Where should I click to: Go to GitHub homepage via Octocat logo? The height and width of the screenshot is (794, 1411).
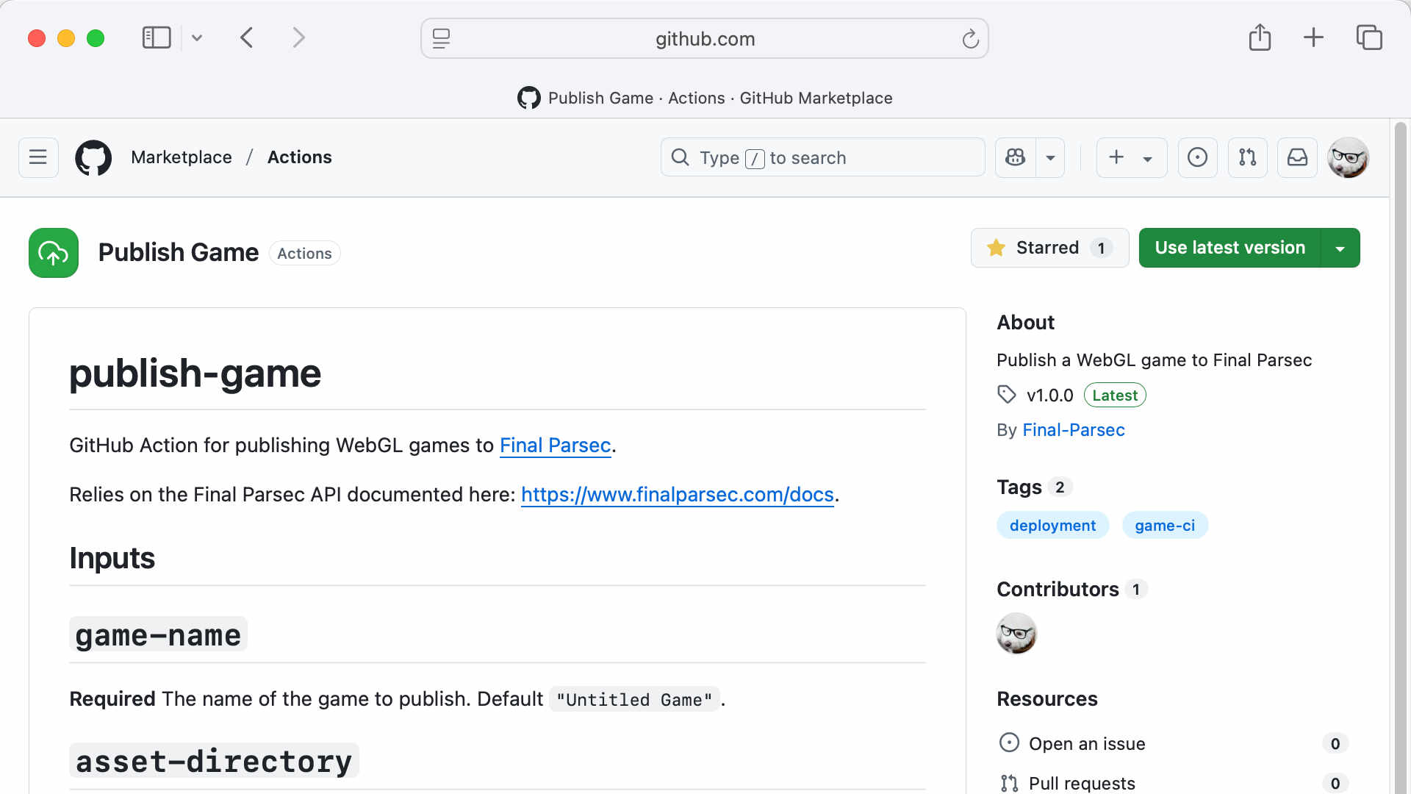point(93,157)
